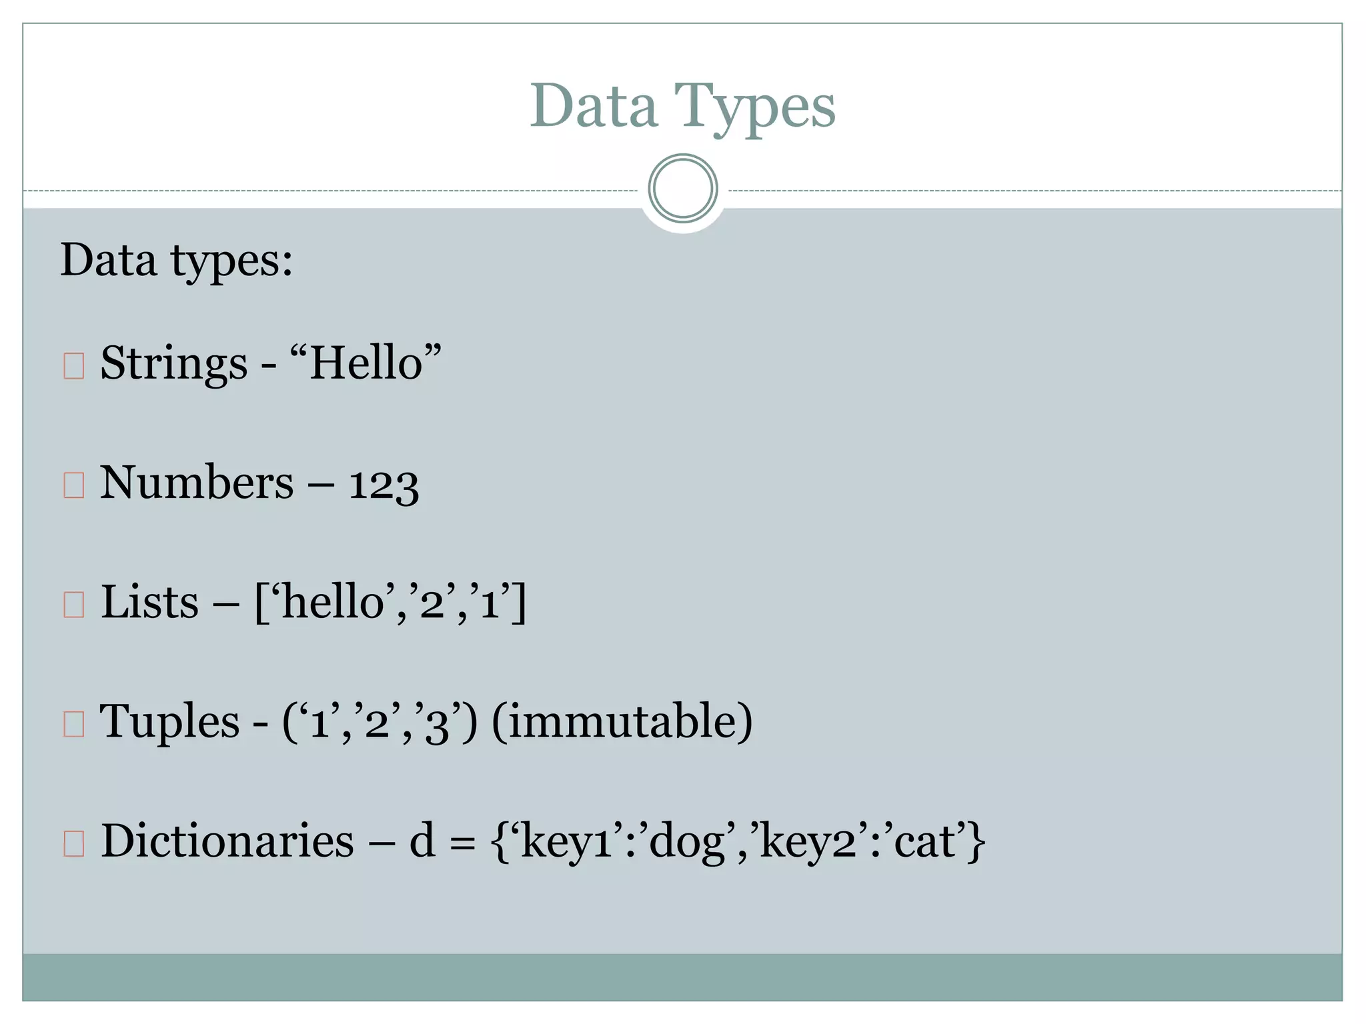Select the quoted "Hello" string example
Image resolution: width=1366 pixels, height=1024 pixels.
[366, 363]
